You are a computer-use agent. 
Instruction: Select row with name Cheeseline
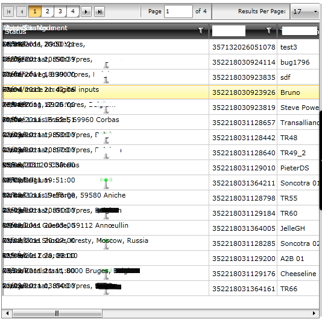[x=161, y=273]
